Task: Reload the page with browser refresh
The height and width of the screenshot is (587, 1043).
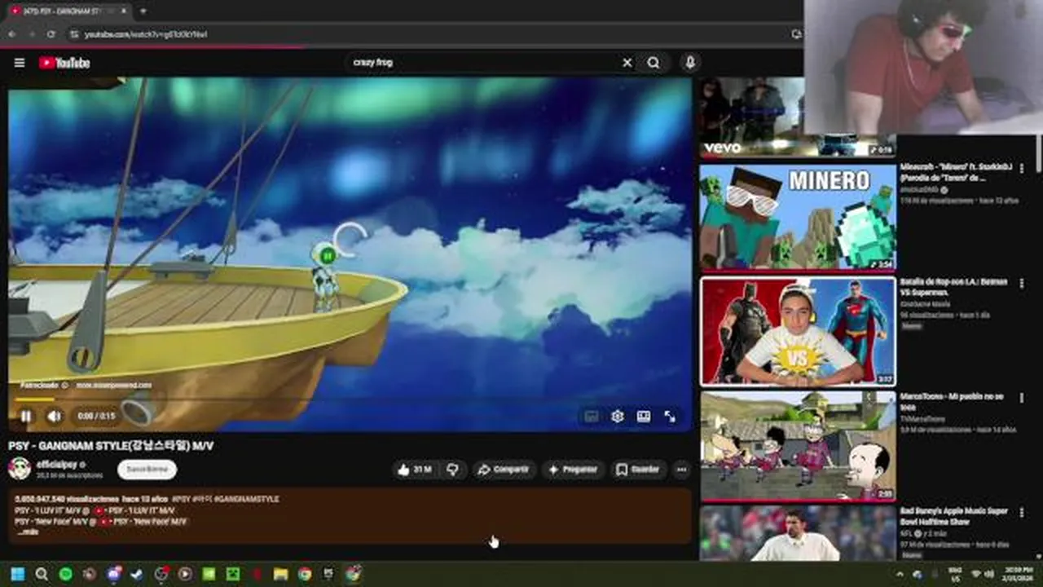Action: pos(51,34)
